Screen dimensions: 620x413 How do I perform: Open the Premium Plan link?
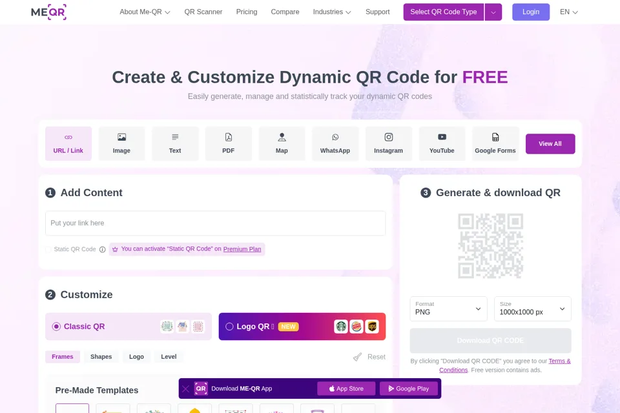[x=242, y=249]
